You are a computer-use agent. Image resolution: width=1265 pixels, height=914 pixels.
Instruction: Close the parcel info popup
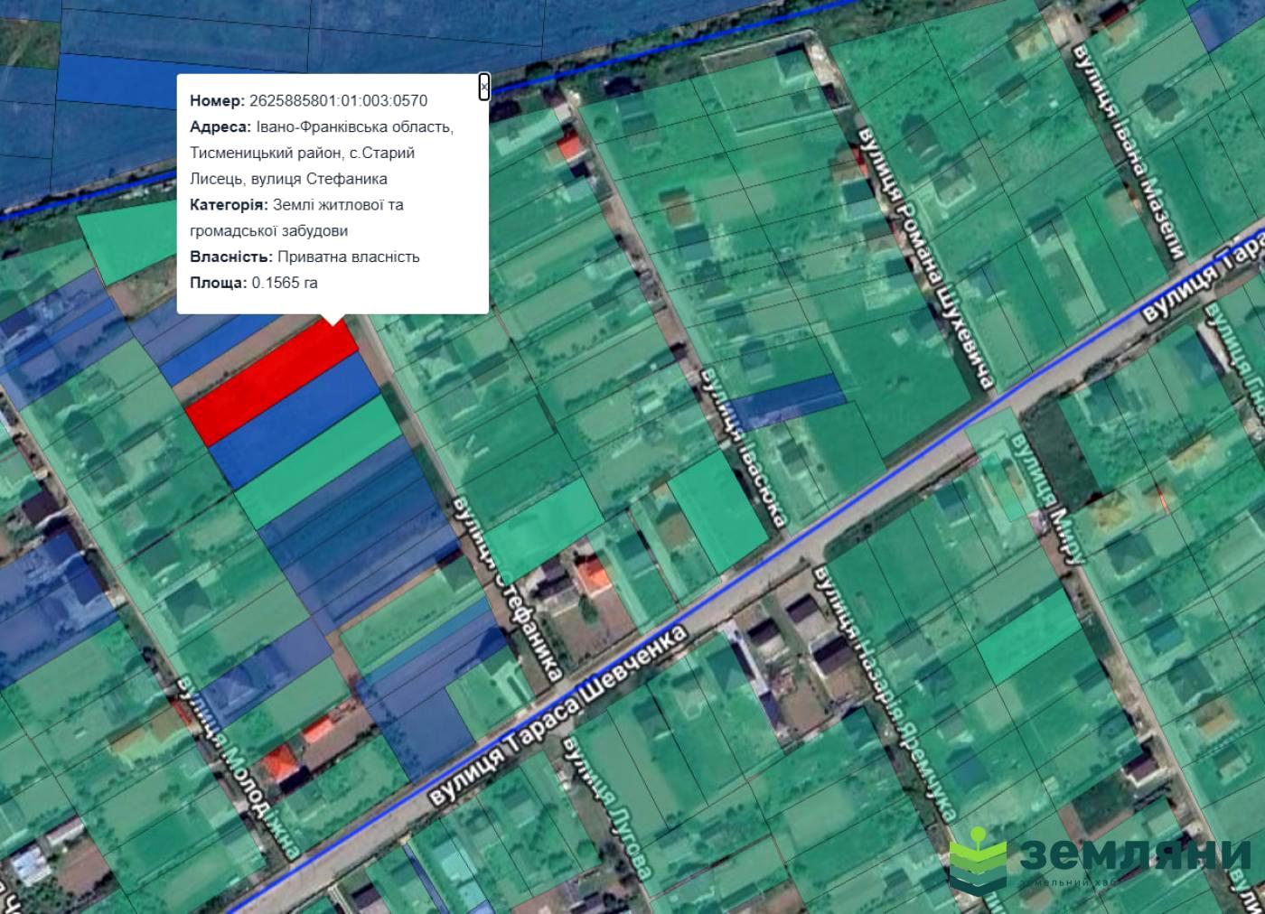(484, 87)
